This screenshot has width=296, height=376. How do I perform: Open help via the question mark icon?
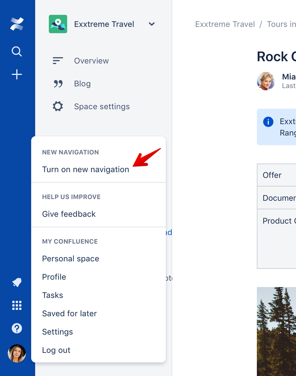coord(17,328)
